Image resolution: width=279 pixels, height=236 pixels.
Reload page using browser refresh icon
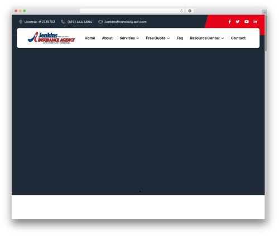coord(181,11)
